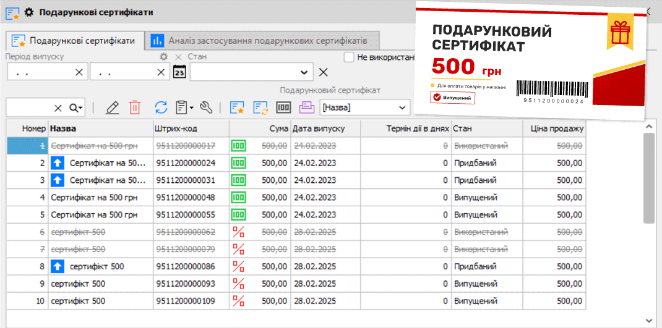Select the 'Подарункові сертифікати' tab
The height and width of the screenshot is (328, 662).
(75, 41)
